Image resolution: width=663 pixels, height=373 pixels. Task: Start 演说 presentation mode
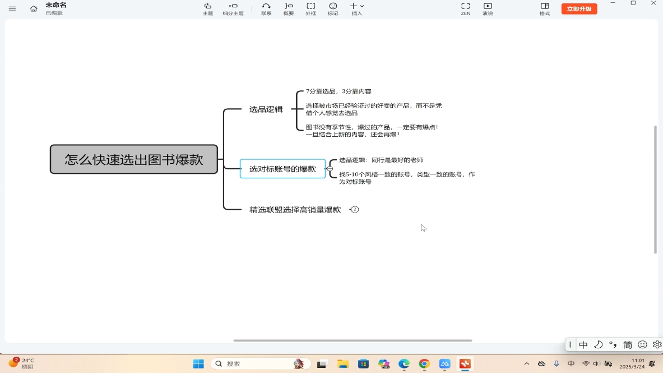coord(488,8)
